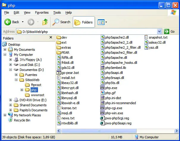Image resolution: width=180 pixels, height=141 pixels.
Task: Select the php-win.exe file icon
Action: pos(102,113)
